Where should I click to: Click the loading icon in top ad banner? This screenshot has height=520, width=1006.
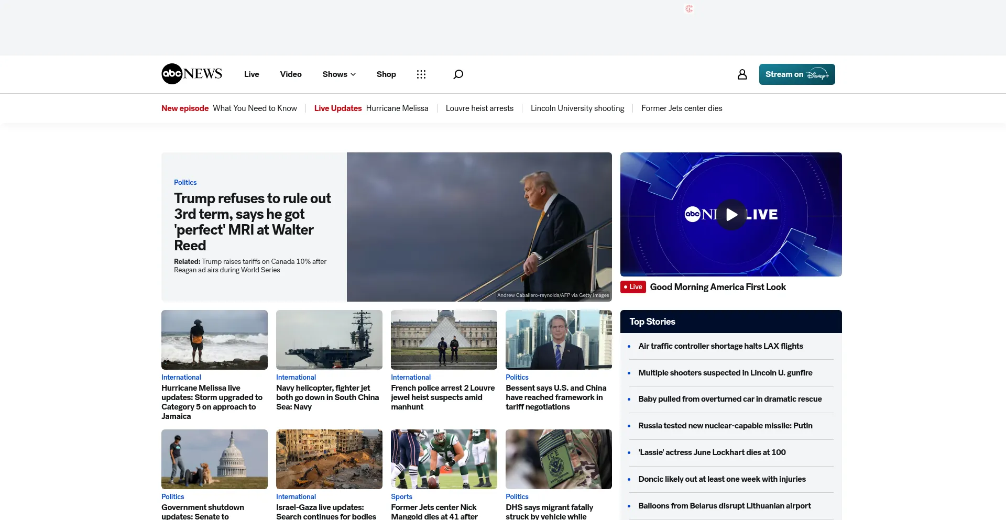[x=689, y=9]
